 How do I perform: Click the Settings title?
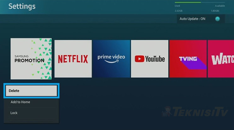(22, 6)
